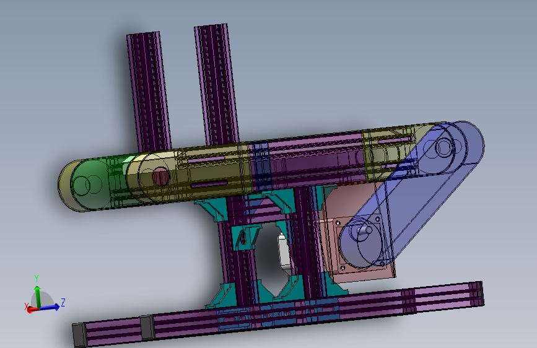Image resolution: width=537 pixels, height=348 pixels.
Task: Select the shorter vertical purple extrusion post
Action: pyautogui.click(x=149, y=92)
